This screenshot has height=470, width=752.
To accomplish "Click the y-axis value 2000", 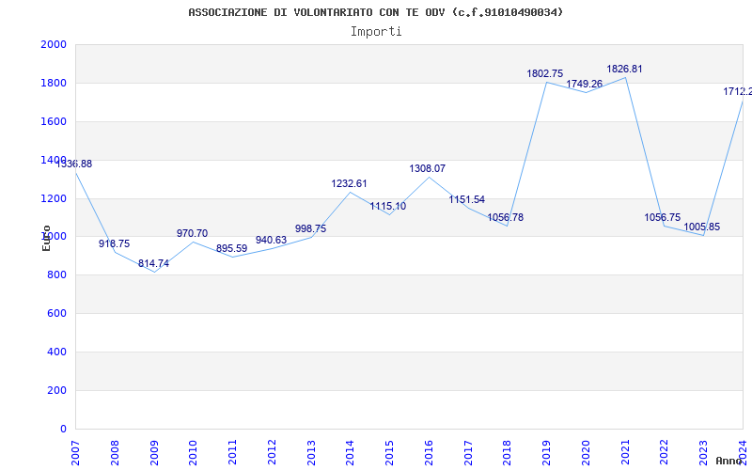I will [54, 44].
